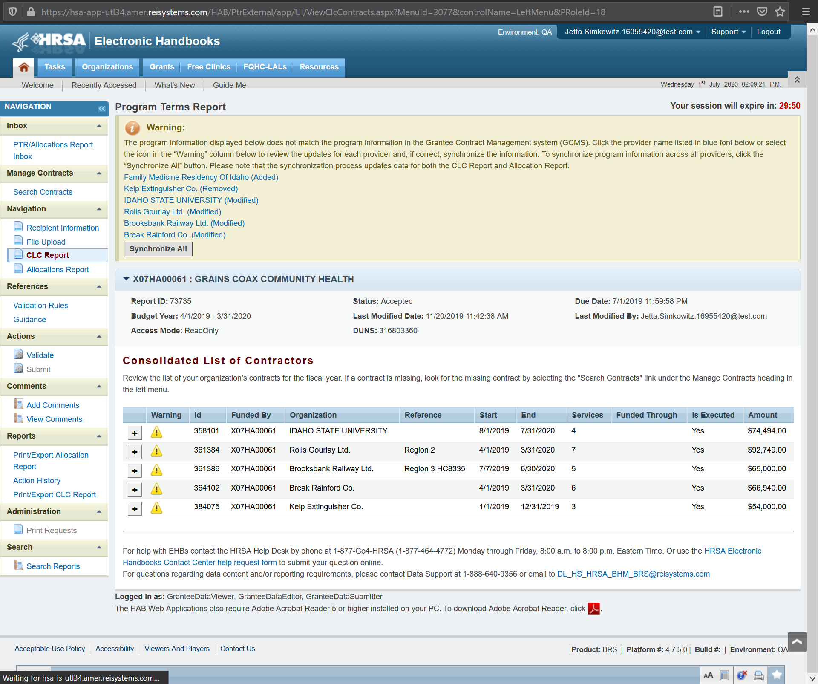The height and width of the screenshot is (684, 818).
Task: Click the browser bookmark star icon
Action: click(x=780, y=12)
